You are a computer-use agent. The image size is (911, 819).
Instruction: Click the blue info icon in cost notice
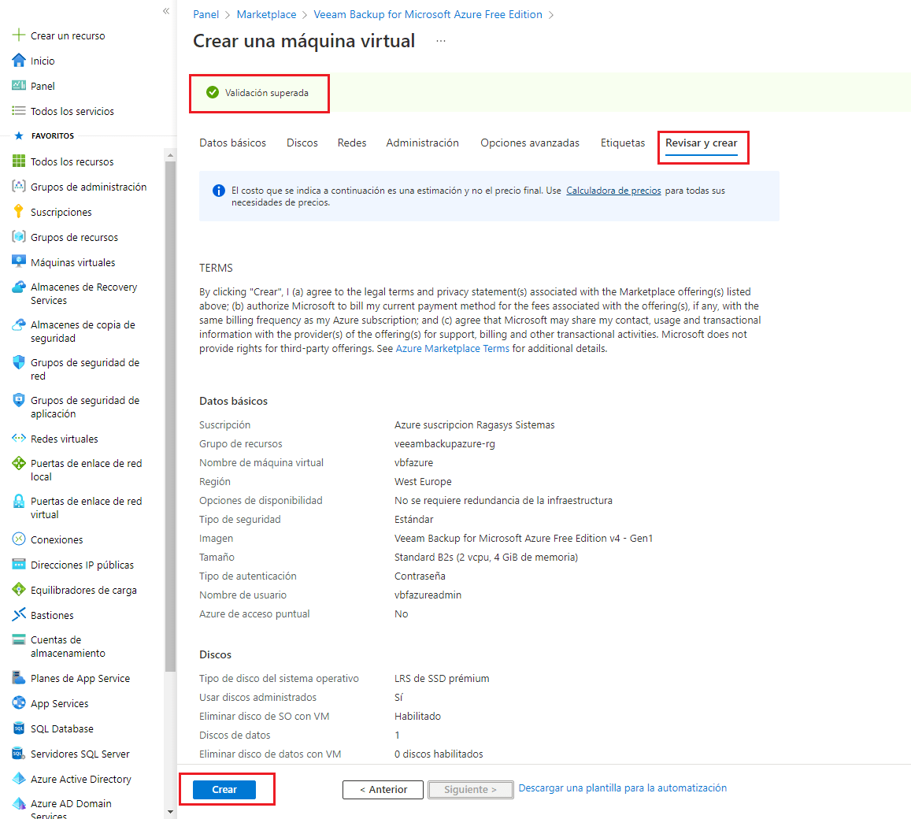[x=218, y=191]
